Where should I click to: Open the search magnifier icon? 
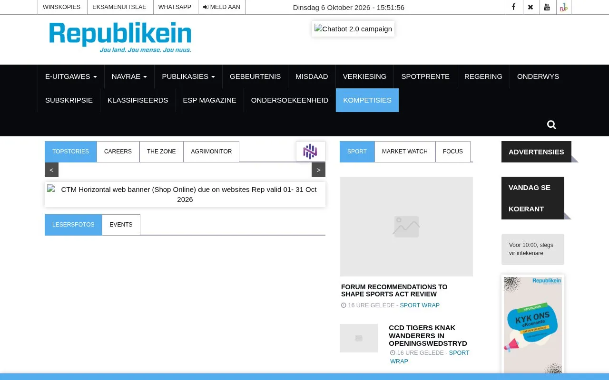click(551, 124)
